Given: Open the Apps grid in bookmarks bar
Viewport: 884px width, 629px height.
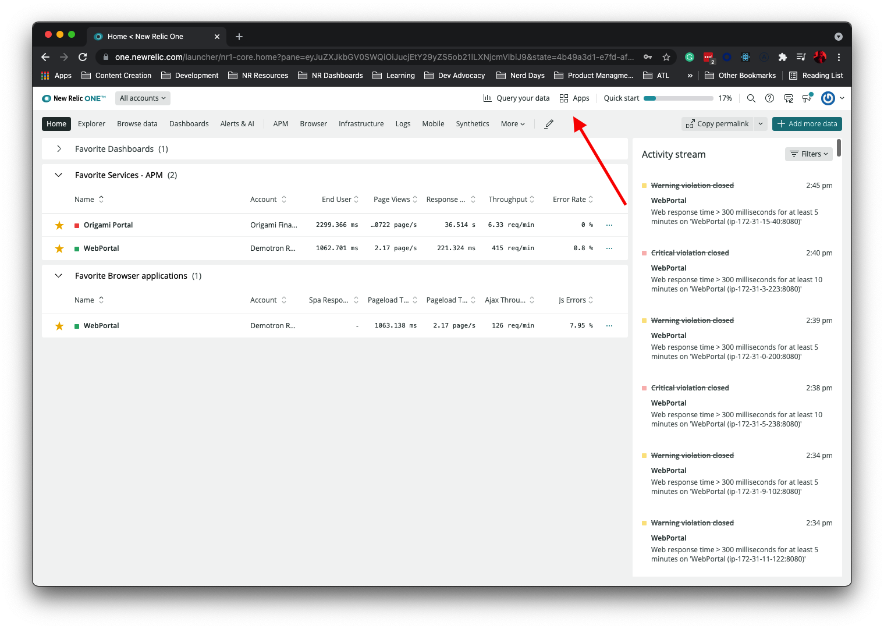Looking at the screenshot, I should click(x=56, y=76).
